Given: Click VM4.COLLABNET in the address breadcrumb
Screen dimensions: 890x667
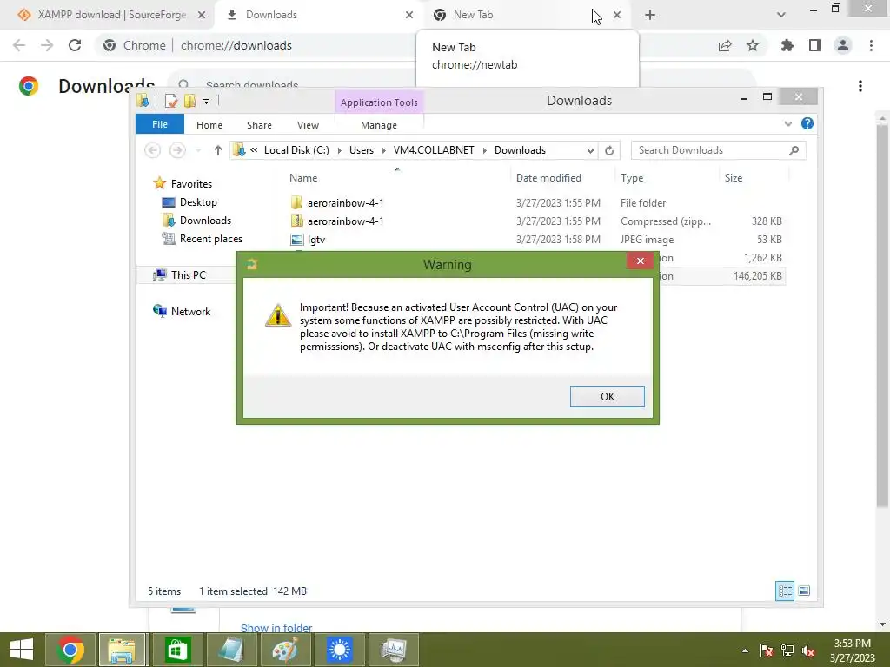Looking at the screenshot, I should point(434,150).
